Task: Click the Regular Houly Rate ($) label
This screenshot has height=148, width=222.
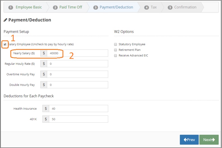Action: (20, 64)
